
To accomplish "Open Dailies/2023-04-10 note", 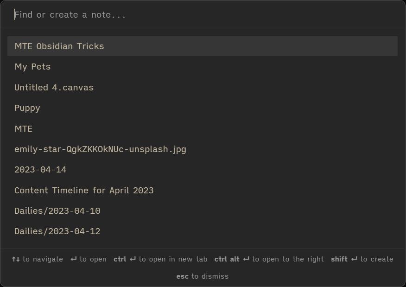I will click(57, 210).
